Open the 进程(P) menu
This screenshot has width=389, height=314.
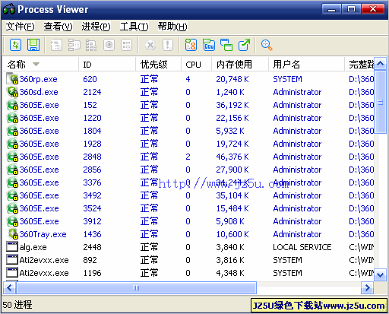coord(96,27)
